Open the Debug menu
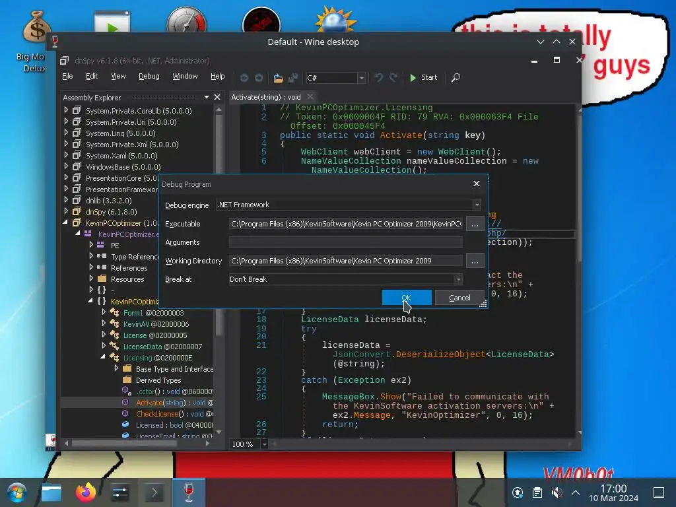The height and width of the screenshot is (507, 676). tap(149, 76)
